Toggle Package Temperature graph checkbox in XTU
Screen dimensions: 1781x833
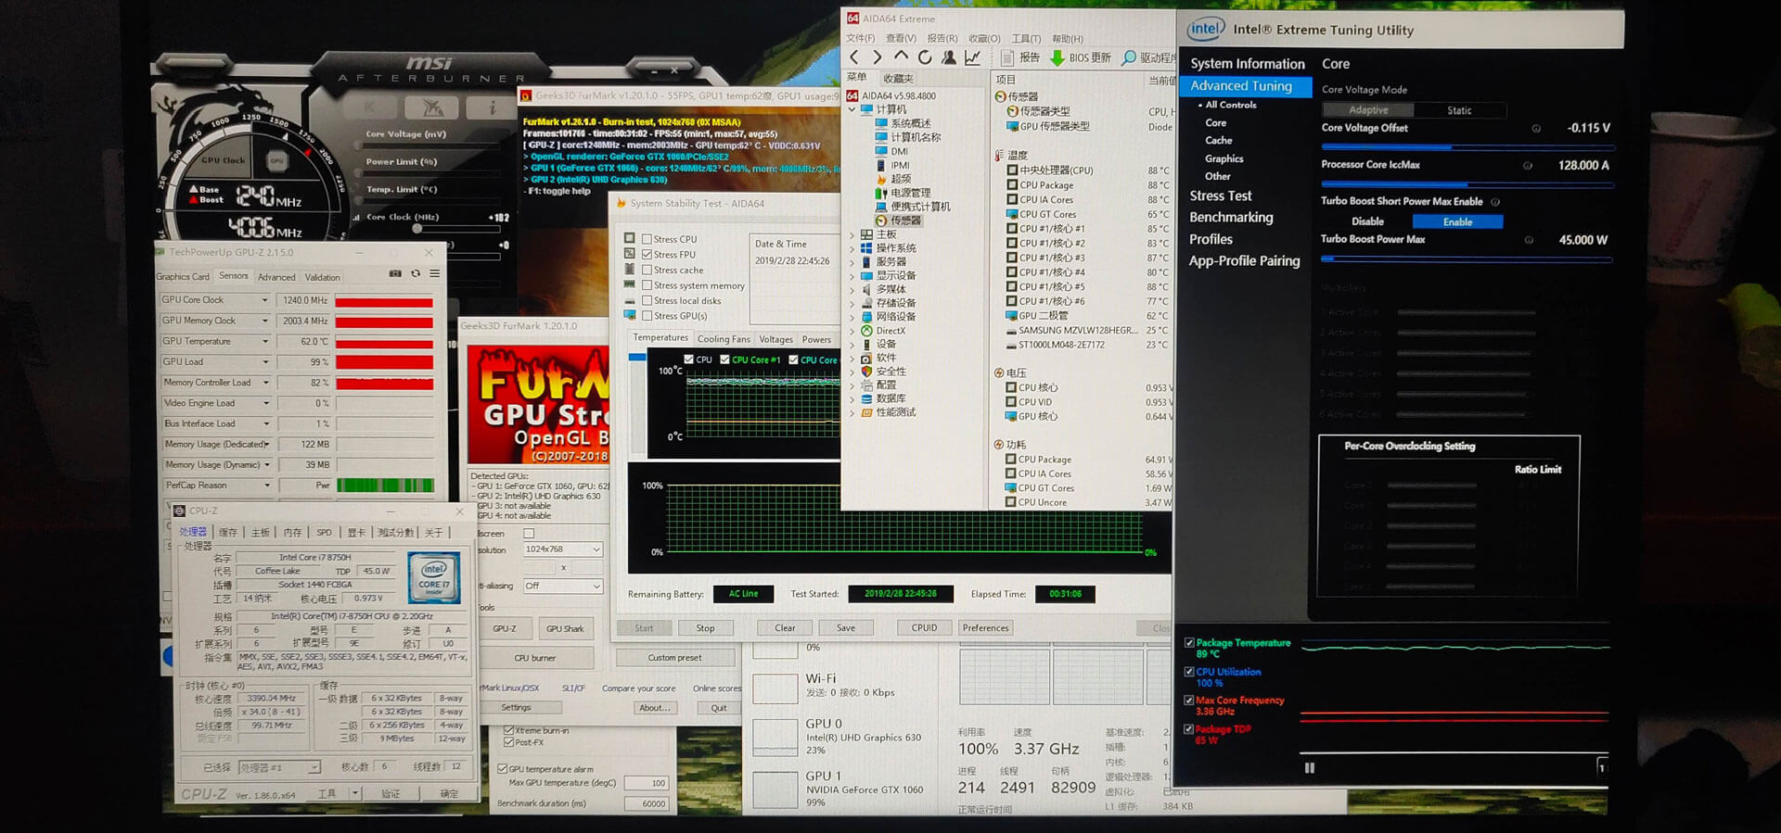coord(1189,643)
